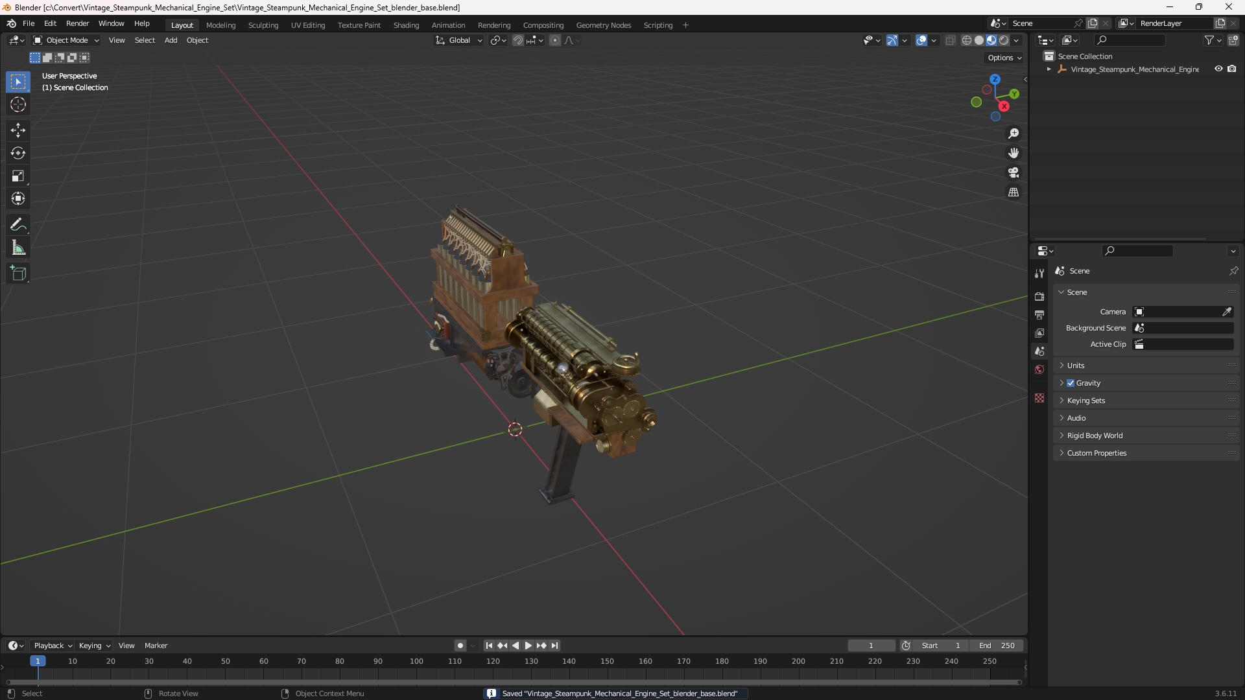Click the Camera eyedropper icon
Image resolution: width=1245 pixels, height=700 pixels.
pos(1227,312)
